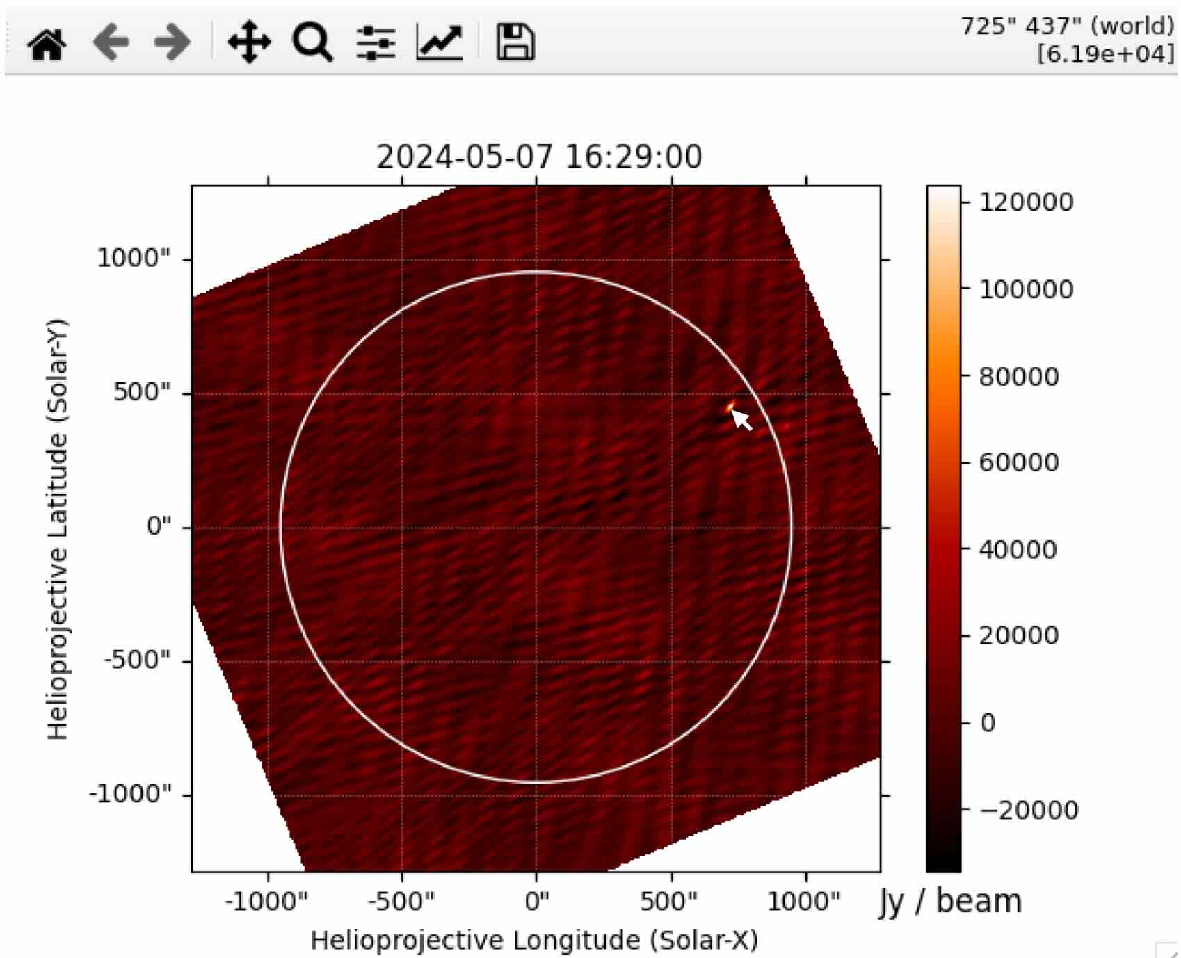Select the Zoom to rectangle magnifier tool
Viewport: 1181px width, 958px height.
312,43
